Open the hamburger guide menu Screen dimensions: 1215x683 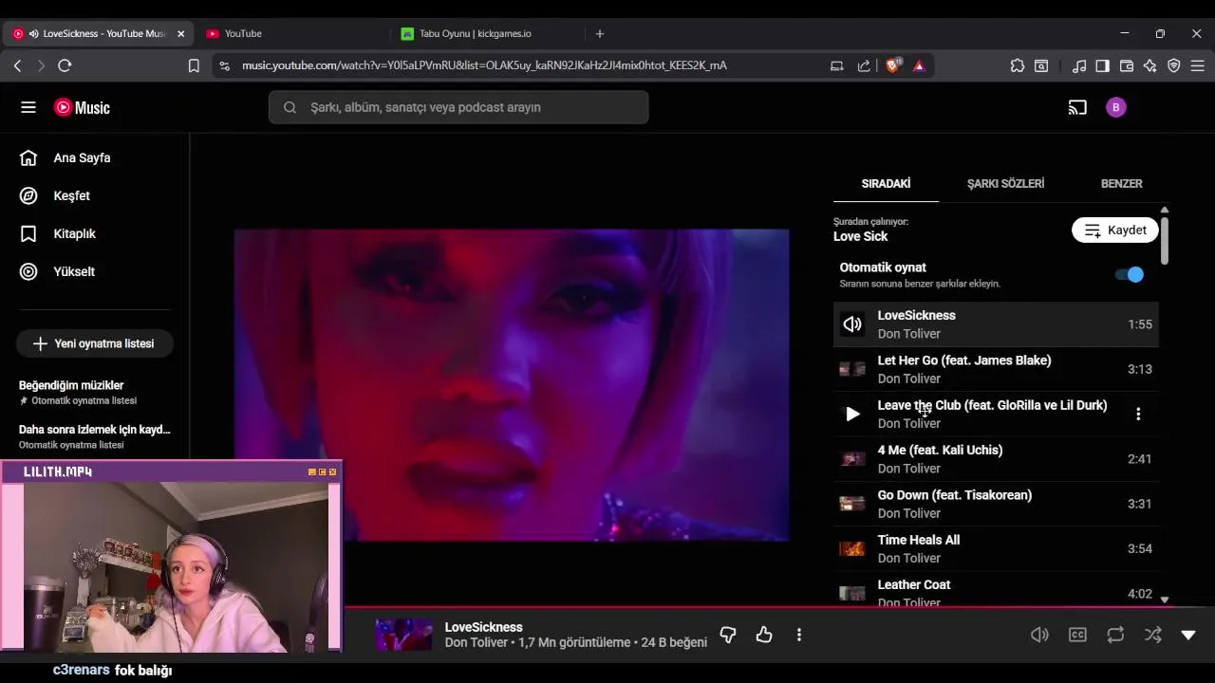pos(28,107)
